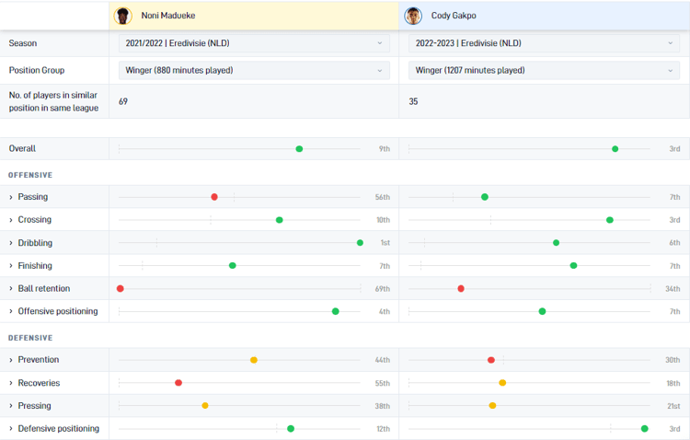Expand the Ball retention row
Image resolution: width=690 pixels, height=440 pixels.
(11, 289)
